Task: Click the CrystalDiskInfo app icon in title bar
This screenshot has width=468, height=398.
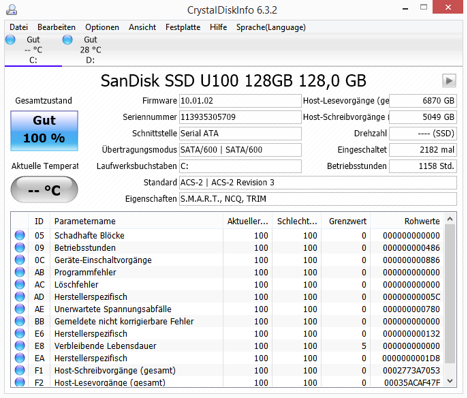Action: 12,10
